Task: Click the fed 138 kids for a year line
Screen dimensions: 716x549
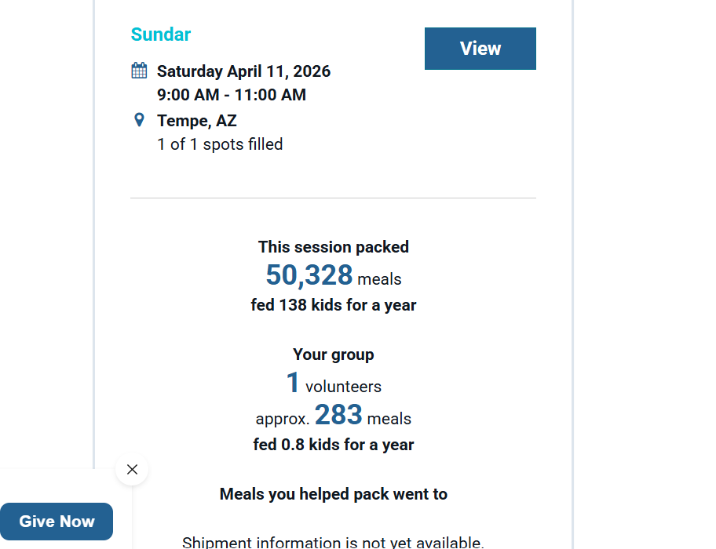Action: (x=334, y=305)
